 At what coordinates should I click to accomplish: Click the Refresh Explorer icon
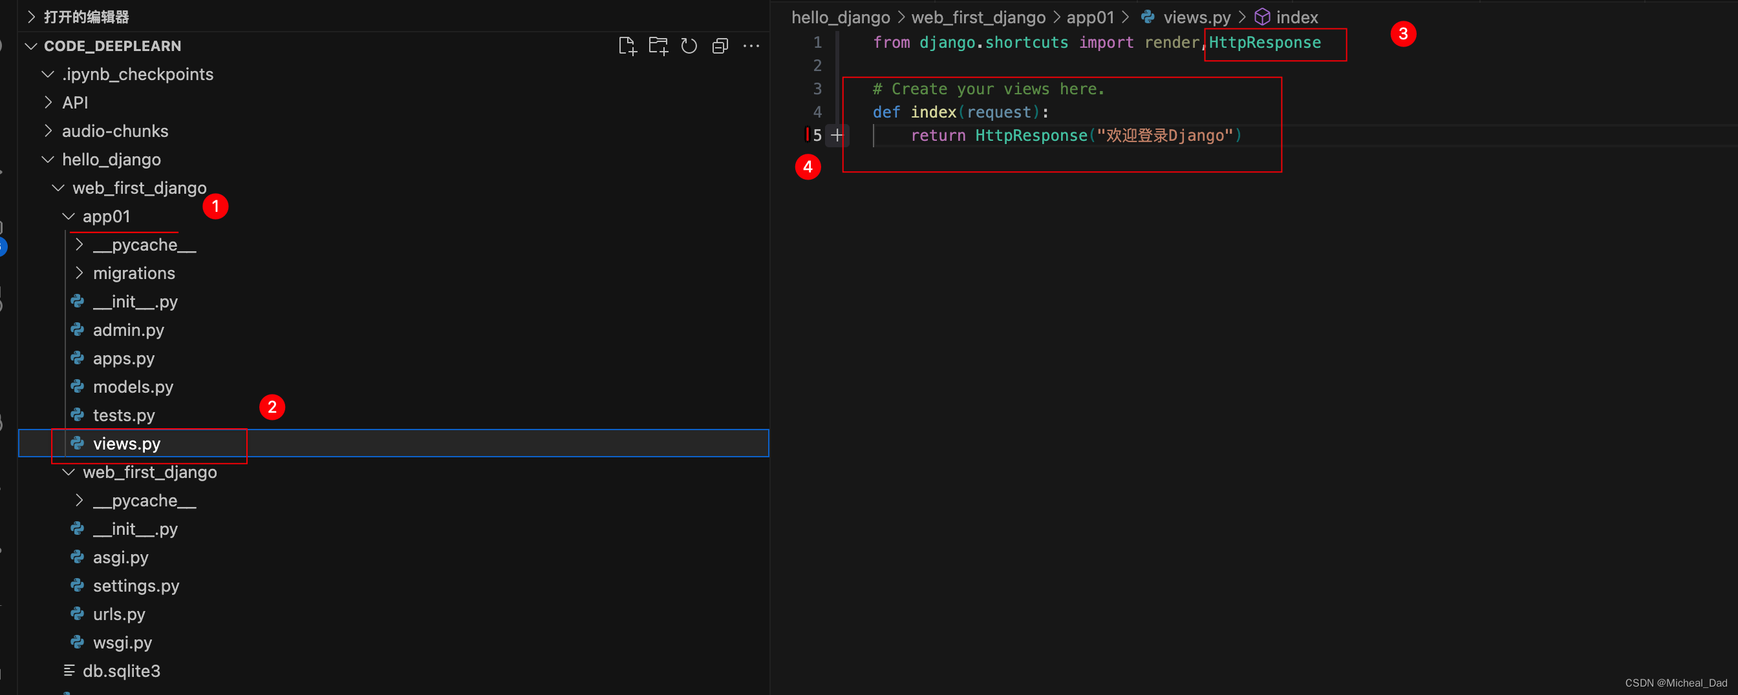tap(689, 46)
